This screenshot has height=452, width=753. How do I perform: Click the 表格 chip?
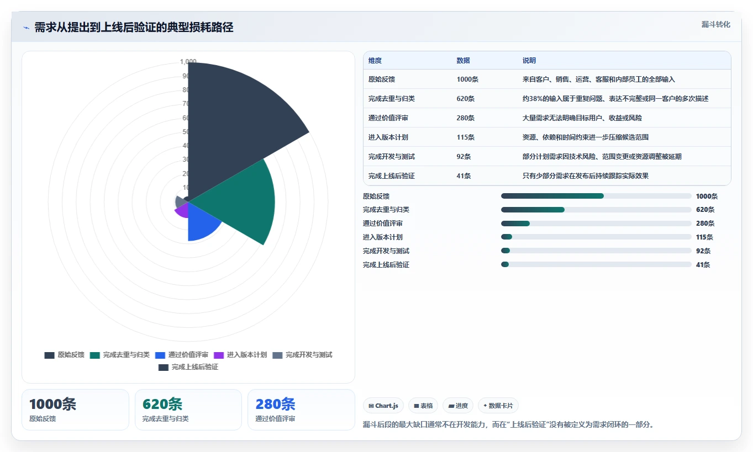click(x=423, y=406)
